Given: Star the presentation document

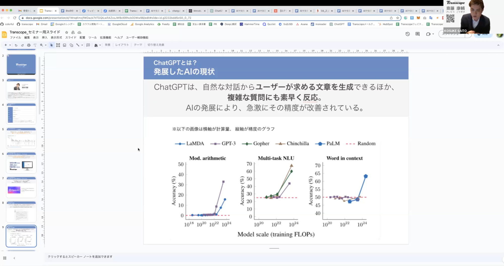Looking at the screenshot, I should tap(66, 32).
